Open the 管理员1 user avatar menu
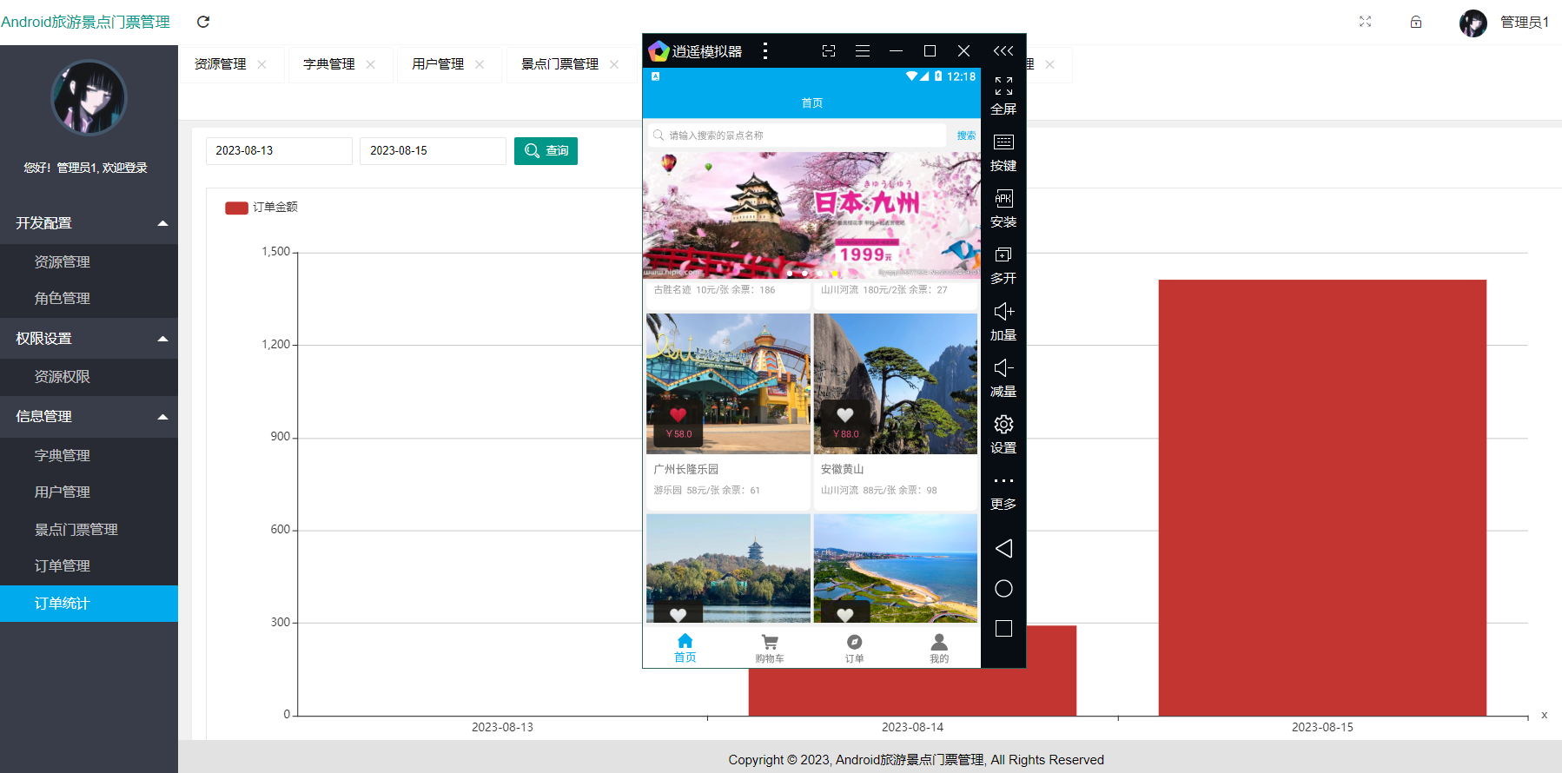Image resolution: width=1562 pixels, height=773 pixels. (x=1473, y=23)
